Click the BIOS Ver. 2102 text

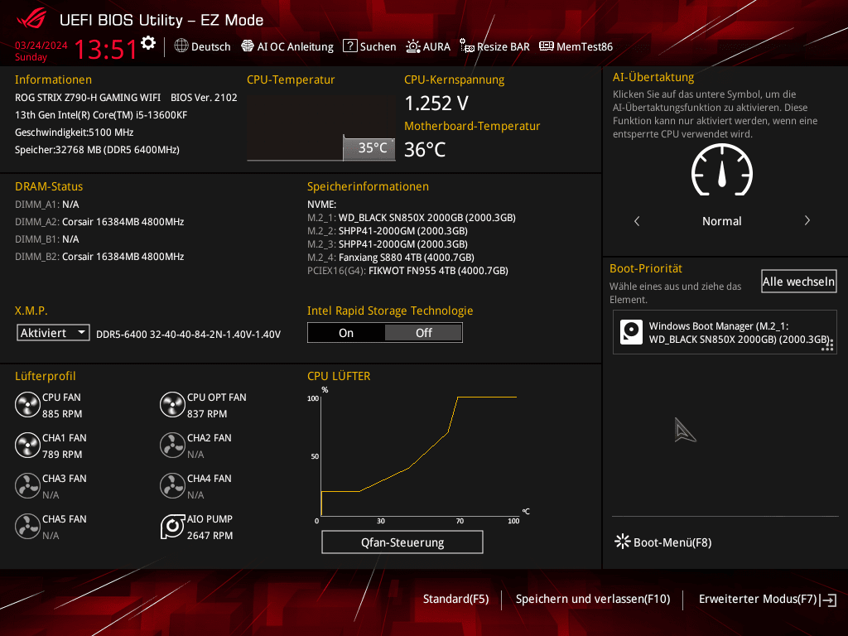[x=204, y=98]
